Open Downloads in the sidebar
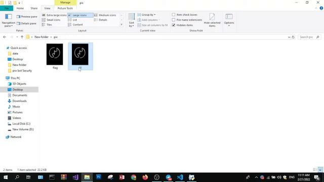The image size is (324, 182). (19, 101)
